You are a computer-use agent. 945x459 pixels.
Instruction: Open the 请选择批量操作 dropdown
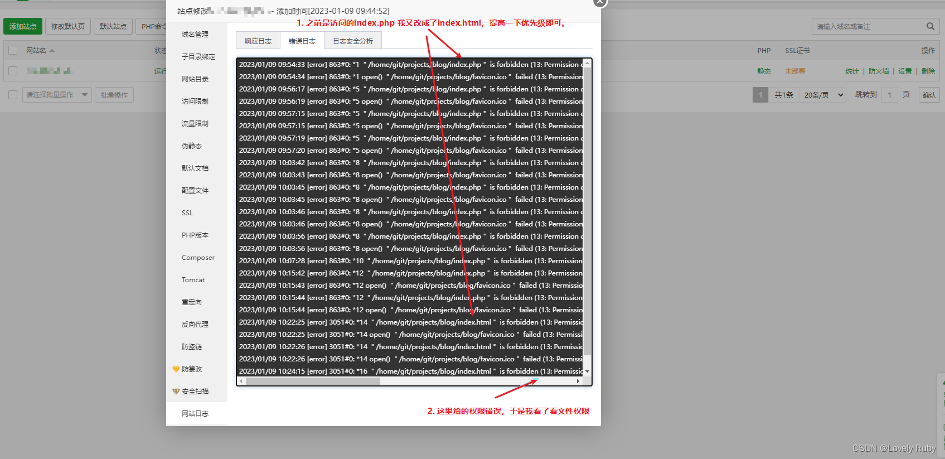[x=57, y=95]
